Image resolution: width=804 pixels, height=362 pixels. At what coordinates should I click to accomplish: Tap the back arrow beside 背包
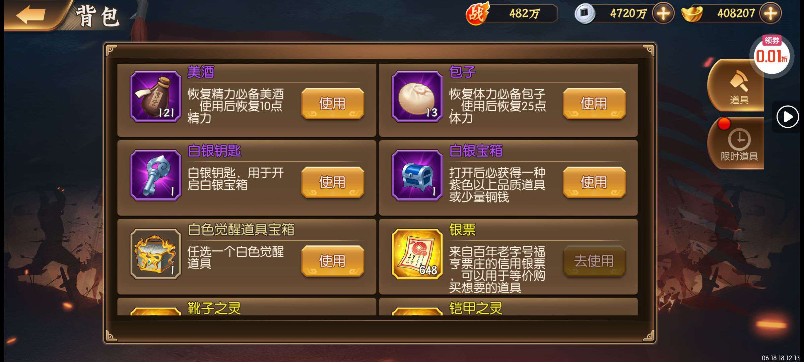point(31,14)
